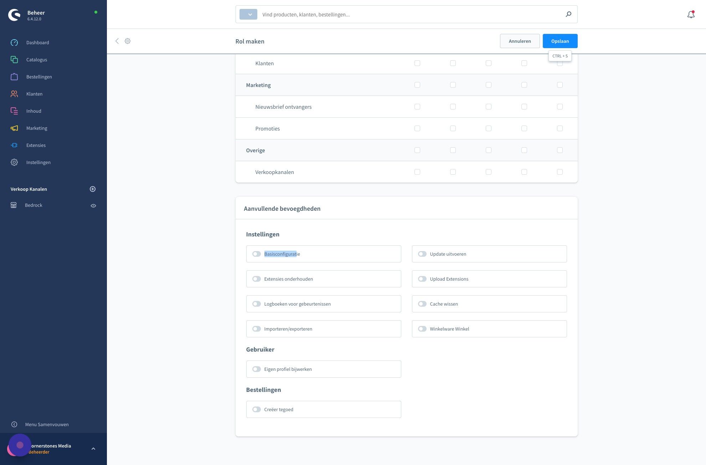Click the Instellingen gear icon in sidebar
This screenshot has height=465, width=706.
[x=14, y=162]
